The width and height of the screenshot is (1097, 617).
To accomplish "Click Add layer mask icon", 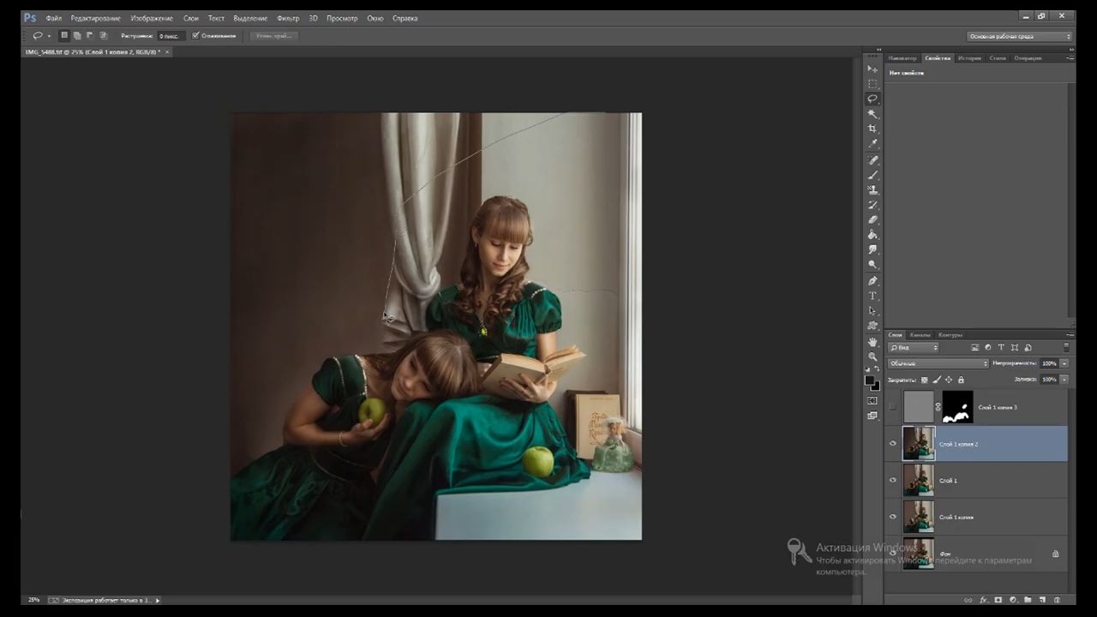I will (x=998, y=600).
